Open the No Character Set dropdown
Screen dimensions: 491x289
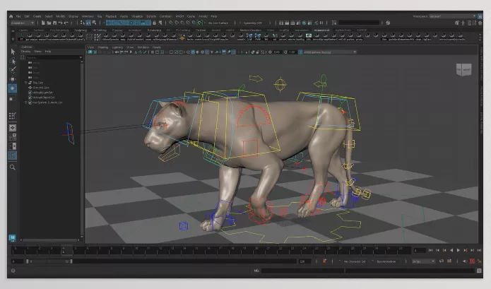[x=354, y=261]
